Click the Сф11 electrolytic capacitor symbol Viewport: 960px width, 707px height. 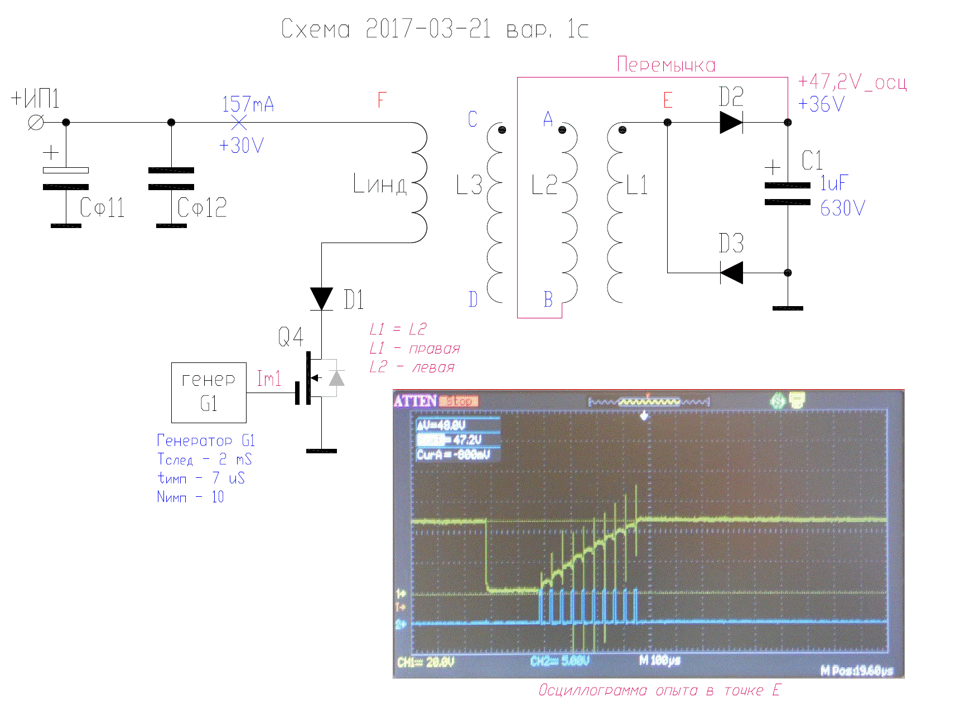pos(65,178)
